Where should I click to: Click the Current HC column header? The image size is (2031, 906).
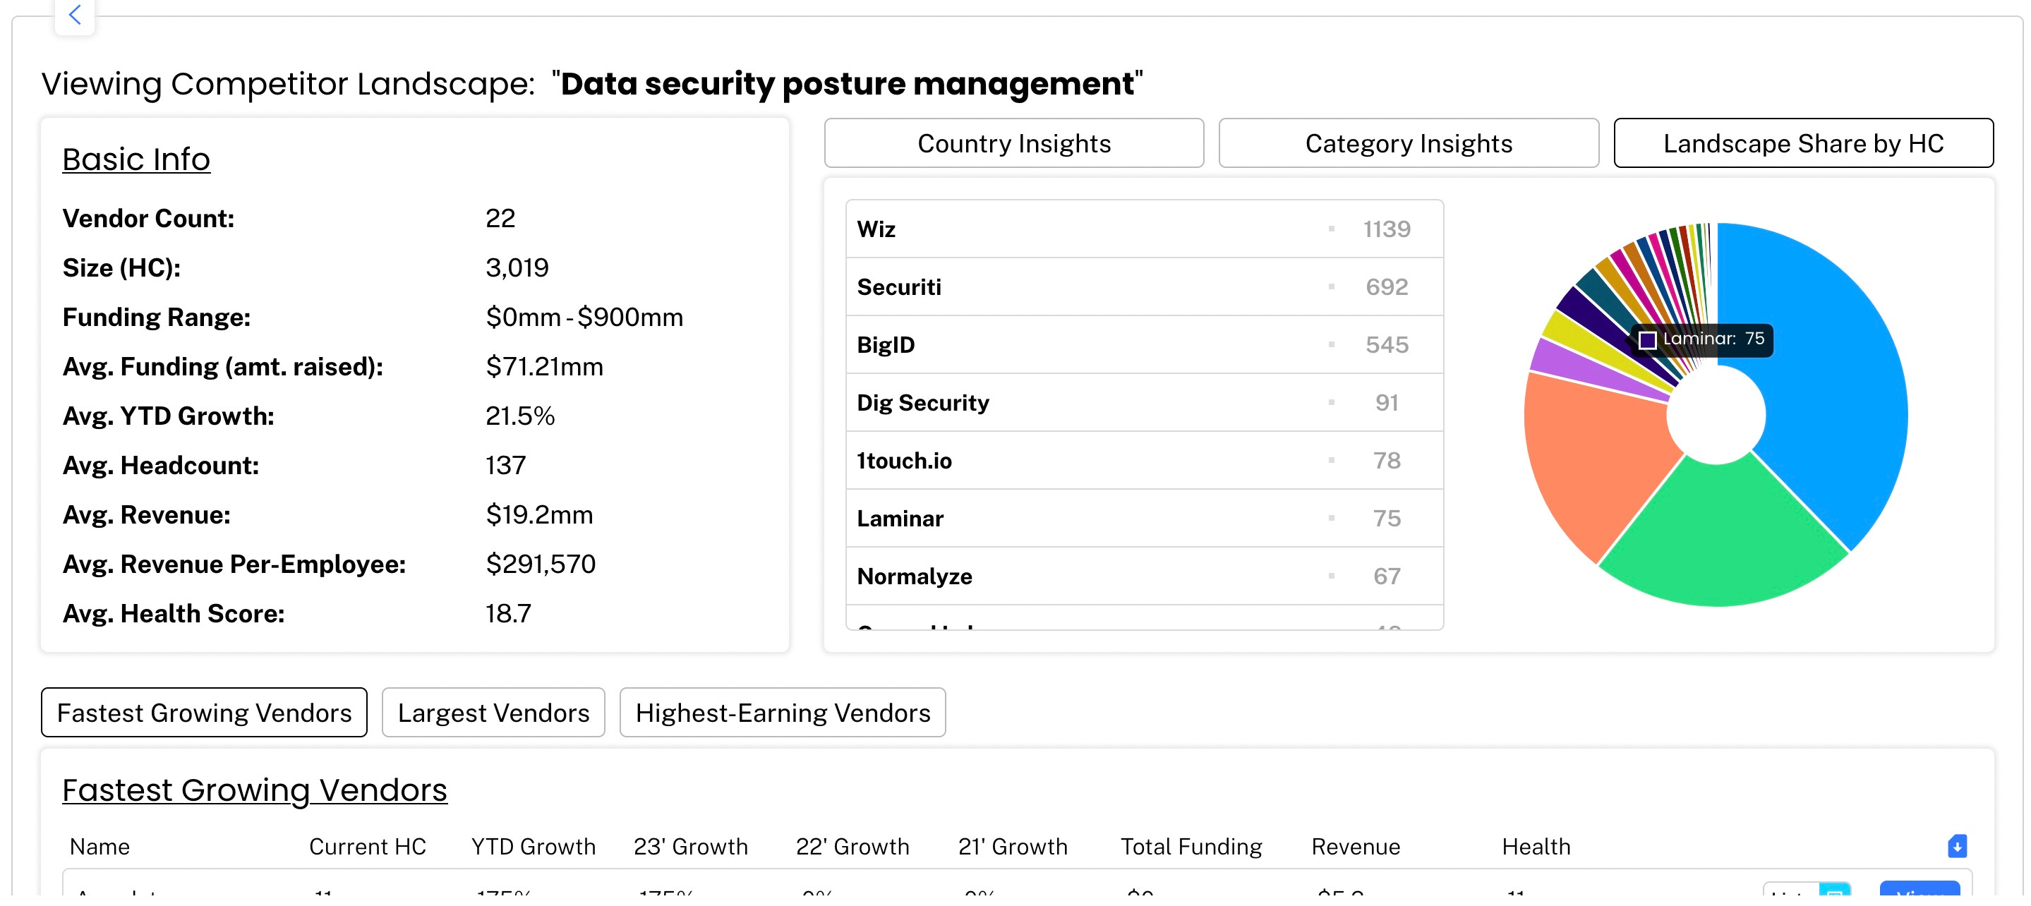tap(368, 847)
